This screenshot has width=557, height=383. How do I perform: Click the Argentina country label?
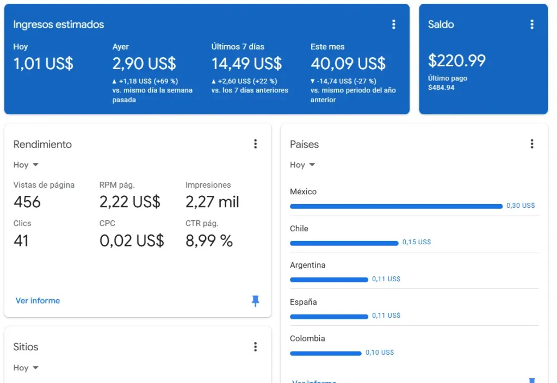[x=308, y=265]
